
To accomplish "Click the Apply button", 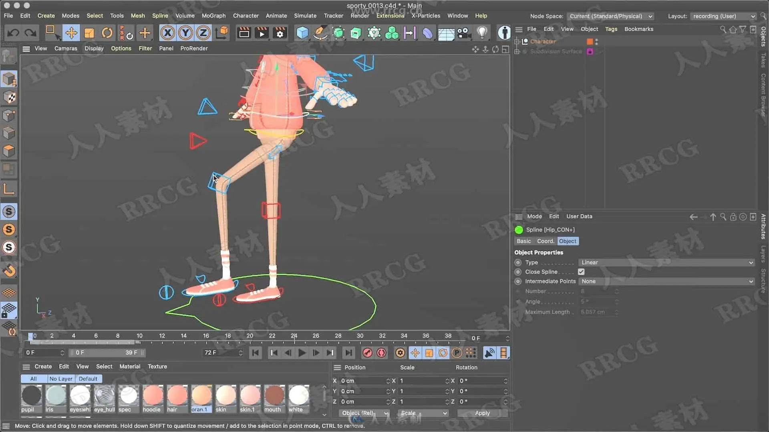I will point(482,413).
